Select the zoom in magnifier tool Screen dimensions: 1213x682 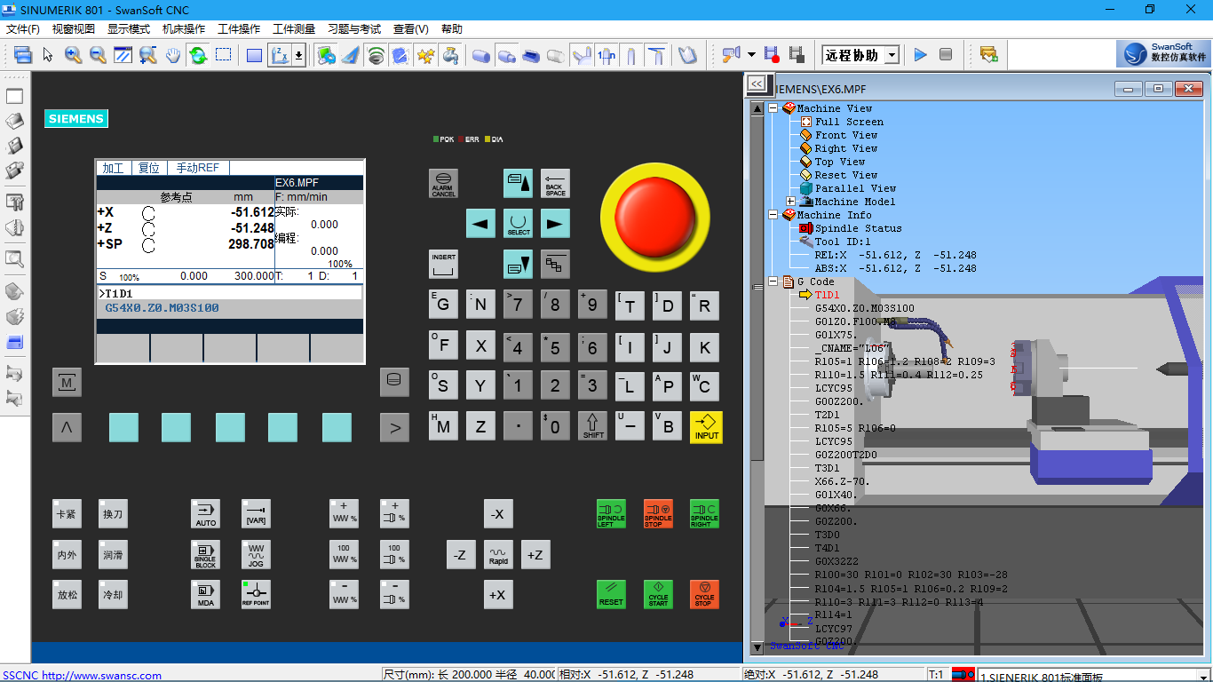click(73, 55)
